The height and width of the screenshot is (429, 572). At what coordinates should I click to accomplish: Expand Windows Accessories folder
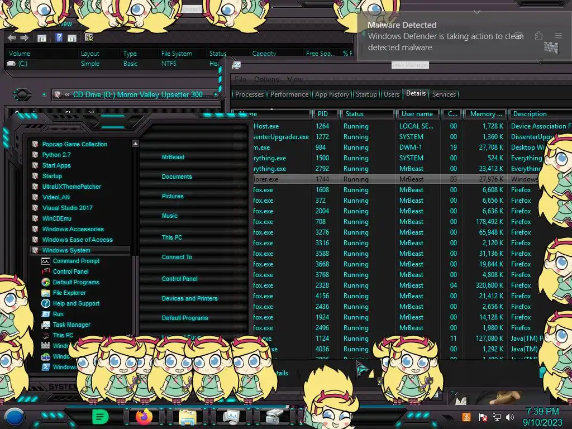(x=73, y=228)
